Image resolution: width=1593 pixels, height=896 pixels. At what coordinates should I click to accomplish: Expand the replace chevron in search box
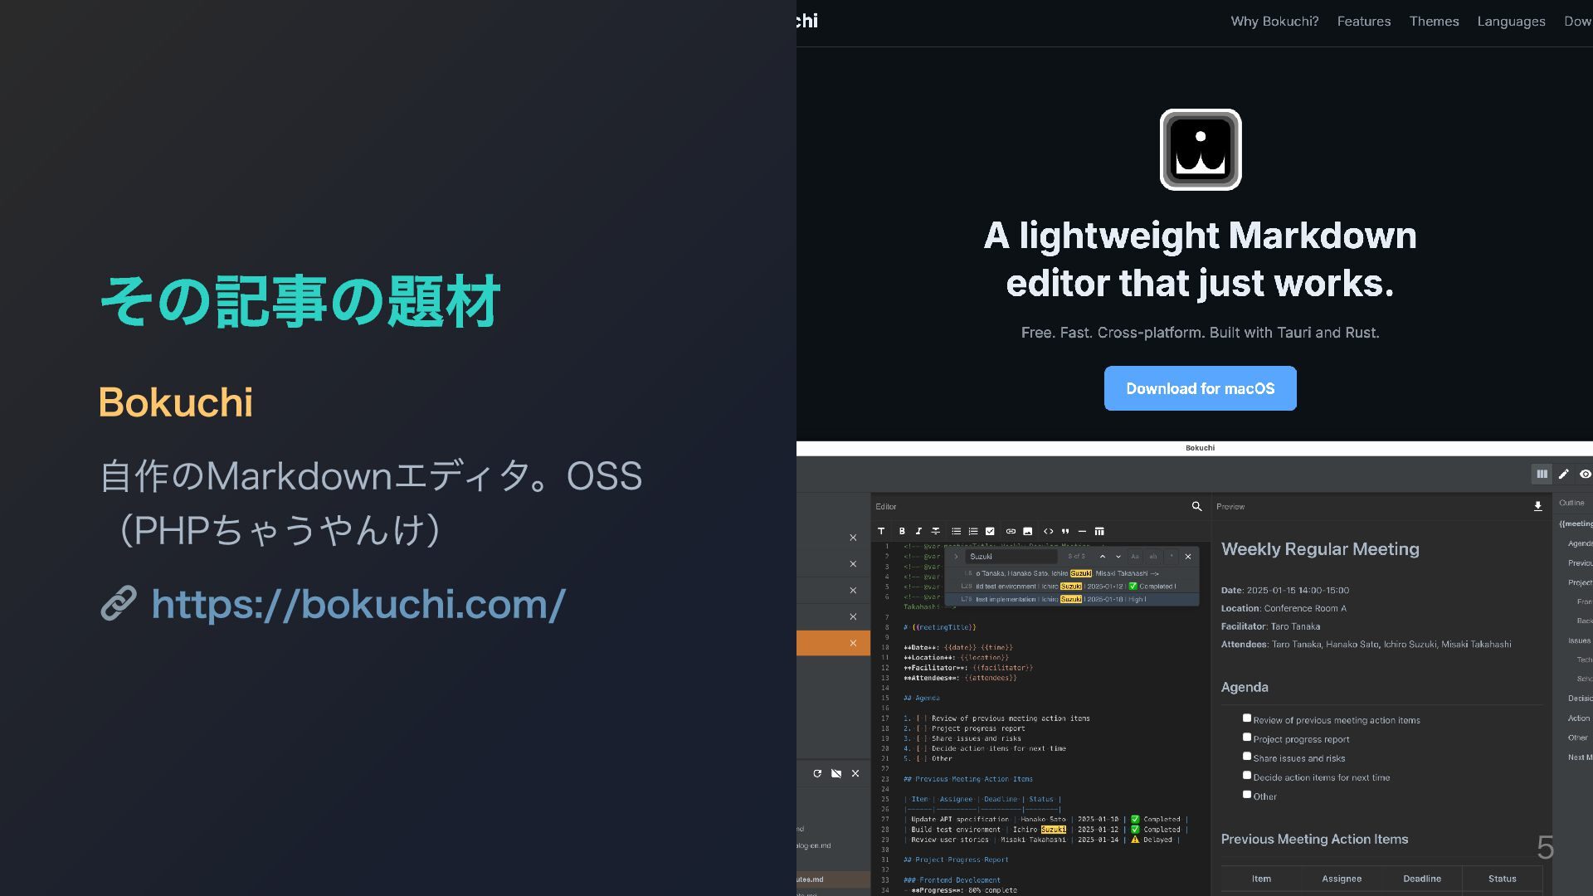point(956,557)
